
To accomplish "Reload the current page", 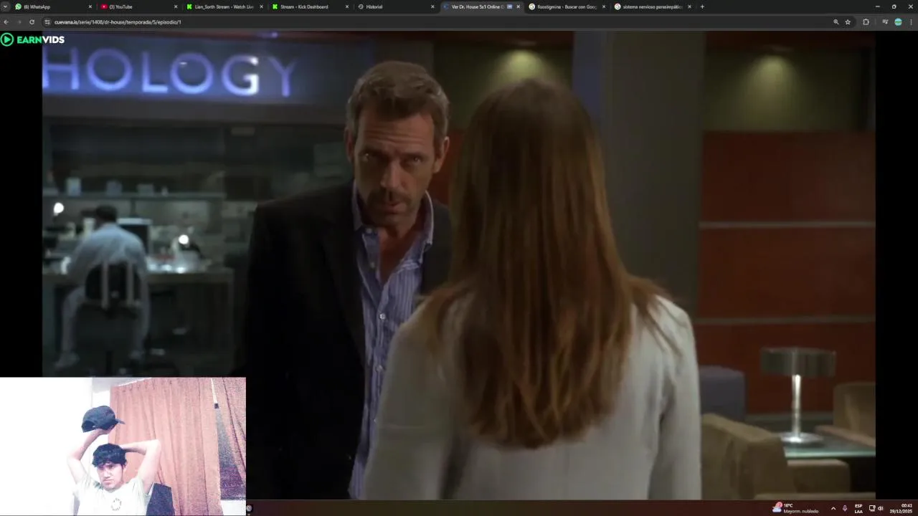I will 32,22.
